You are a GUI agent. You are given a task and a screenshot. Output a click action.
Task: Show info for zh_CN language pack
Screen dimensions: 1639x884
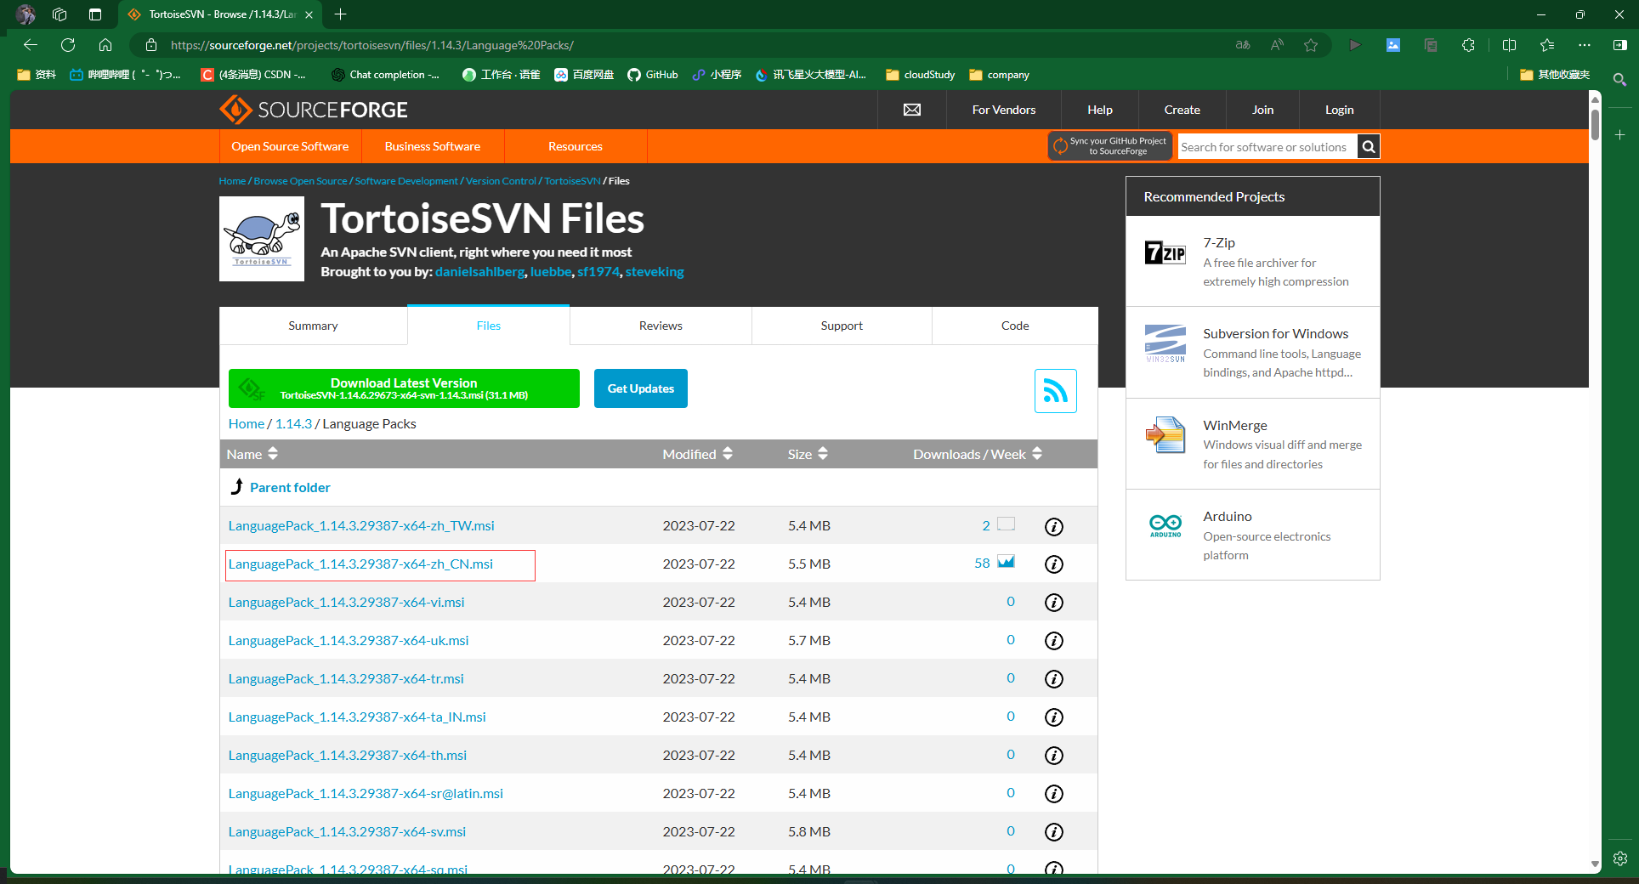click(x=1053, y=564)
